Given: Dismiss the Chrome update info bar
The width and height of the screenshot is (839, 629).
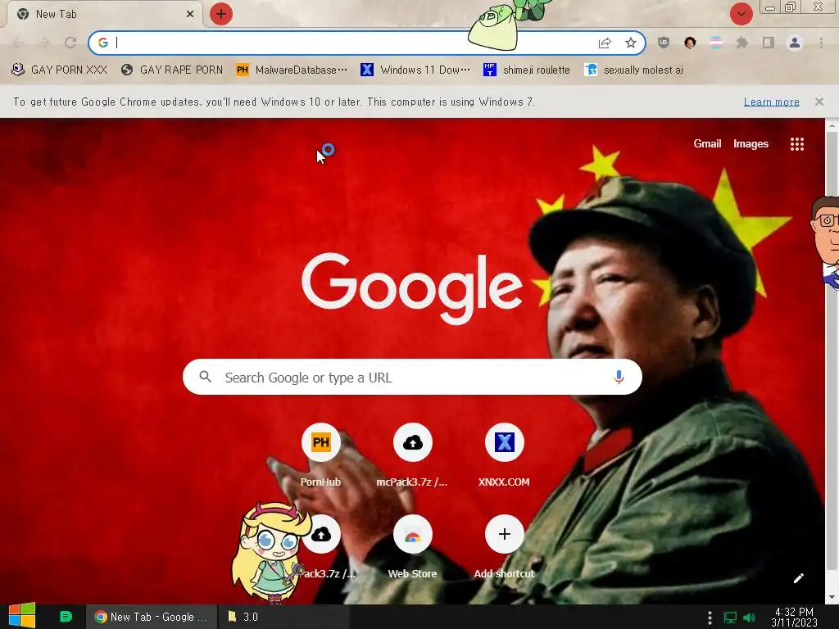Looking at the screenshot, I should tap(819, 101).
